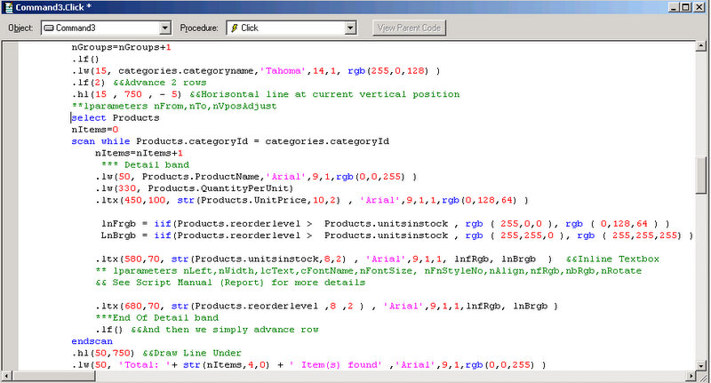Click the horizontal scrollbar left arrow
This screenshot has height=383, width=711.
tap(7, 376)
